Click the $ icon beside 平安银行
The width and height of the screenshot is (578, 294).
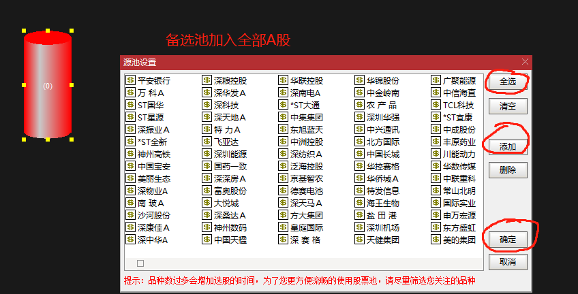tap(130, 80)
